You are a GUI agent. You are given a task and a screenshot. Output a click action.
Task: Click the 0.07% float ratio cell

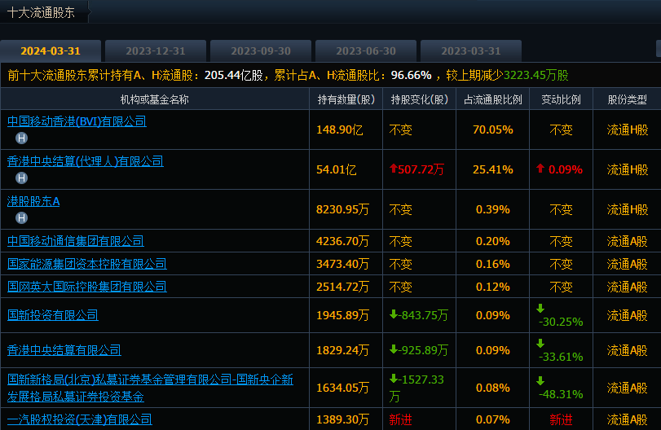493,419
